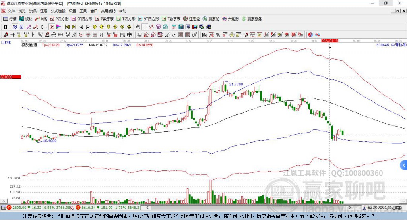Select the hand pan tool
Screen dimensions: 407x220
point(138,27)
